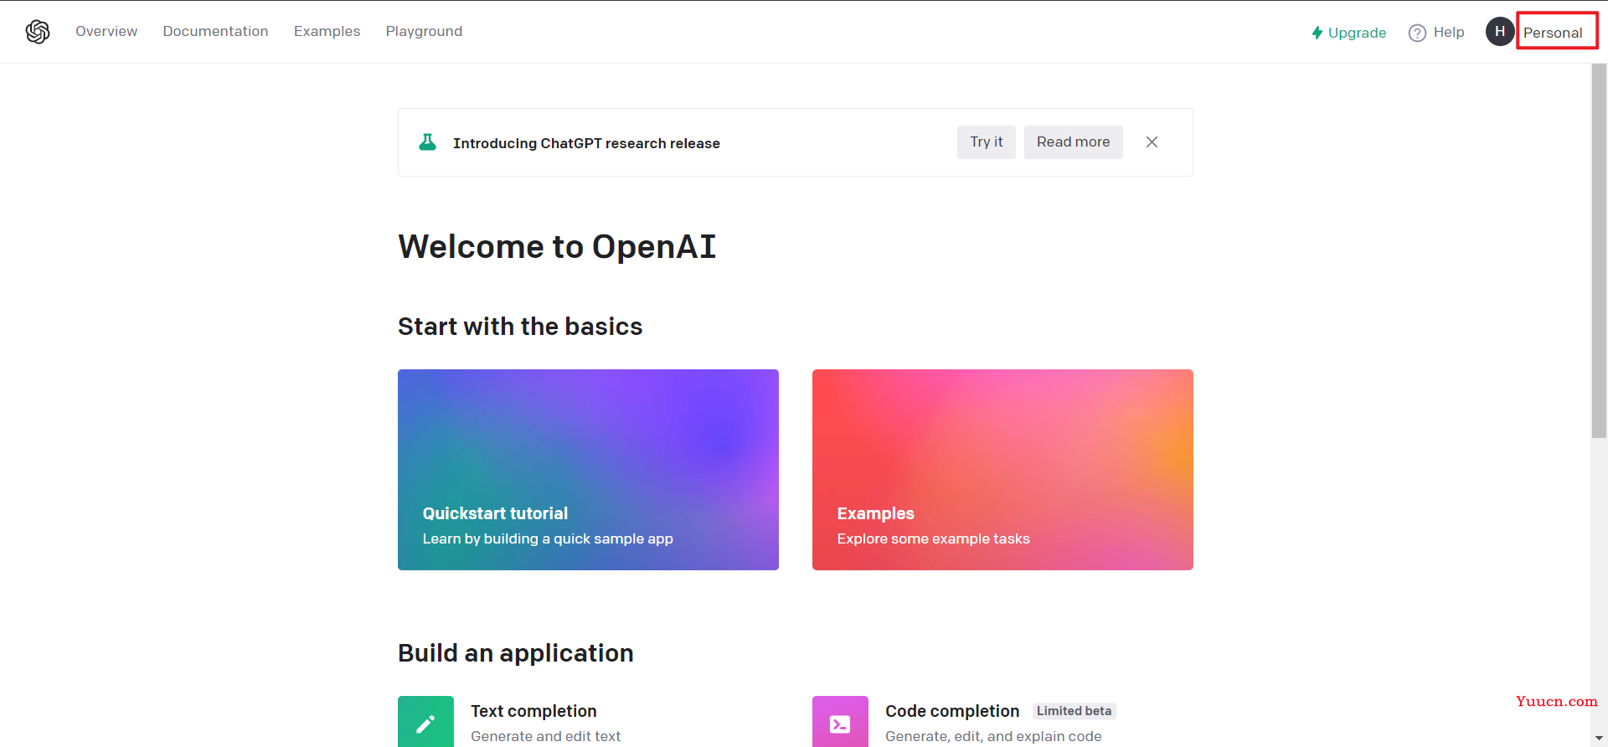
Task: Click the Upgrade lightning bolt icon
Action: pos(1317,33)
